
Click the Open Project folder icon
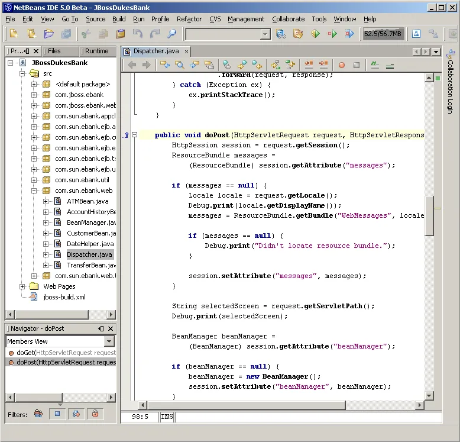[49, 34]
